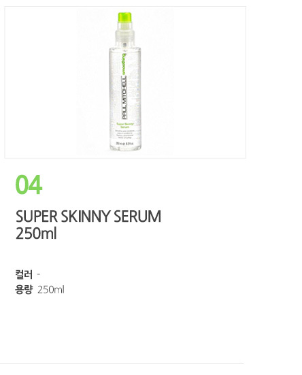
Task: Click the SUPER SKINNY SERUM title
Action: [x=88, y=216]
